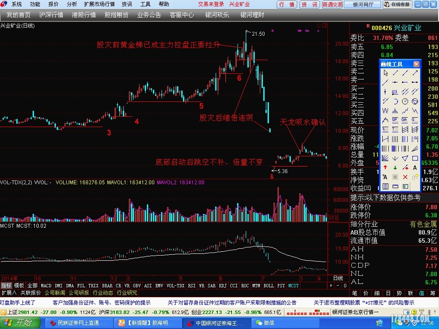Pick the percentage lines tool
The height and width of the screenshot is (329, 439).
pos(386,130)
